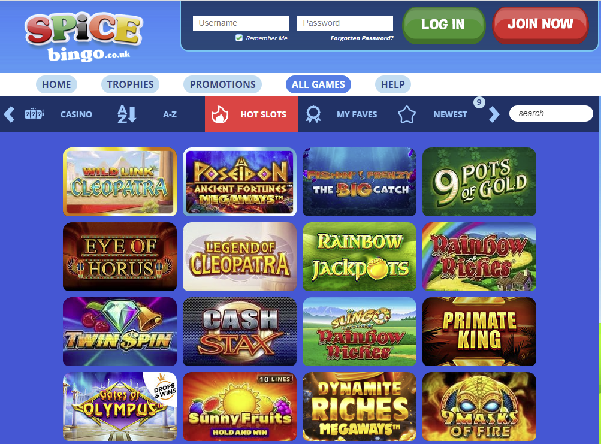The width and height of the screenshot is (601, 444).
Task: Launch the Eye of Horus slot
Action: click(120, 256)
